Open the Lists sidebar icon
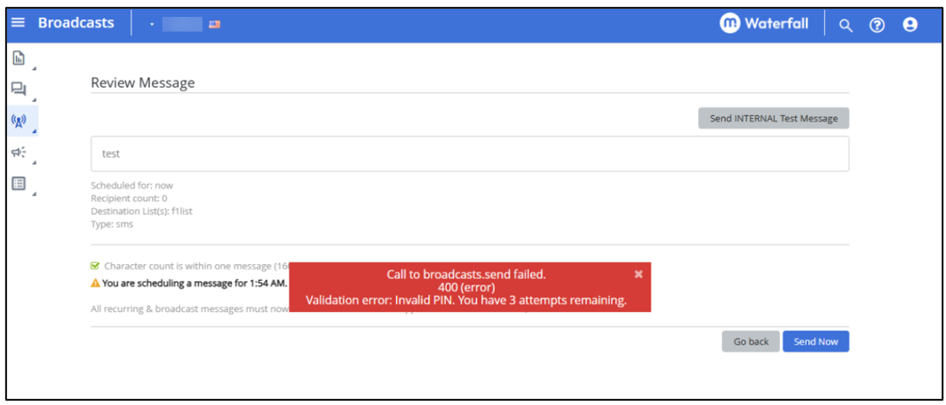This screenshot has width=946, height=405. [x=18, y=183]
